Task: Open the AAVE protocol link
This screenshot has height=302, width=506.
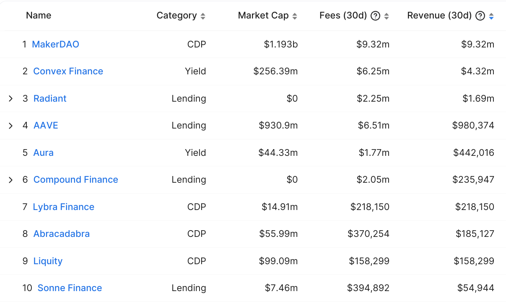Action: click(x=46, y=125)
